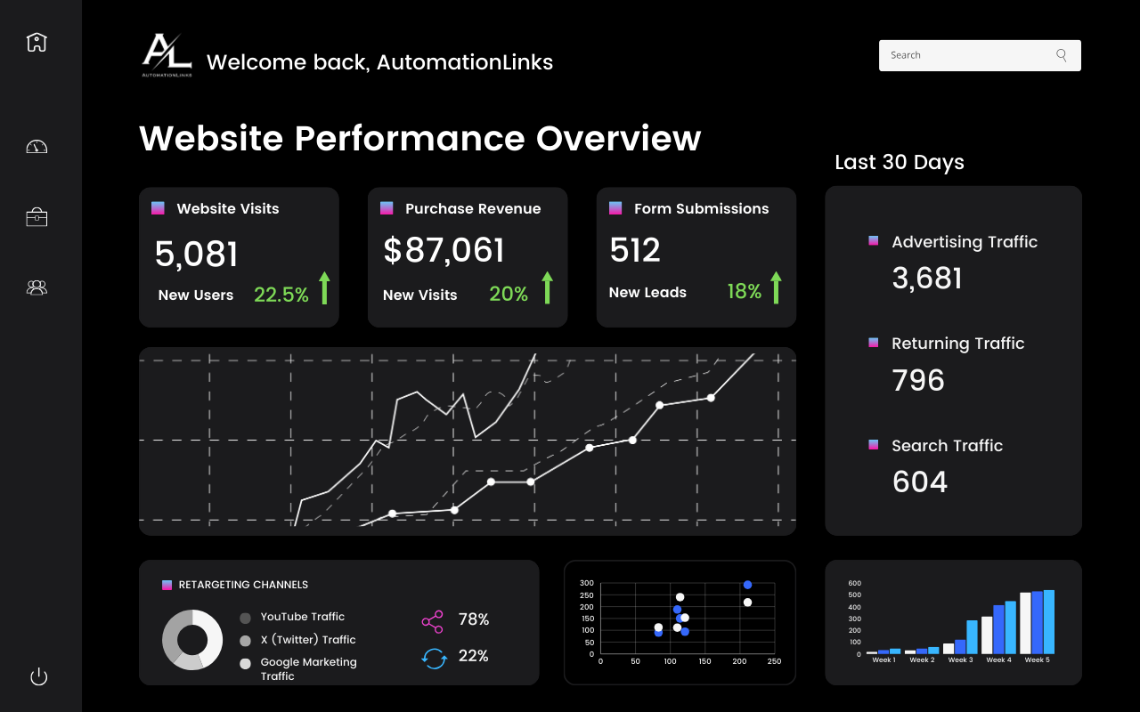This screenshot has height=712, width=1140.
Task: Click gradient square beside Returning Traffic
Action: (874, 343)
